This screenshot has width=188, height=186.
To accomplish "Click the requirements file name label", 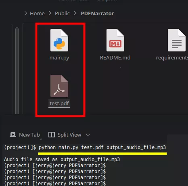I will (x=172, y=58).
